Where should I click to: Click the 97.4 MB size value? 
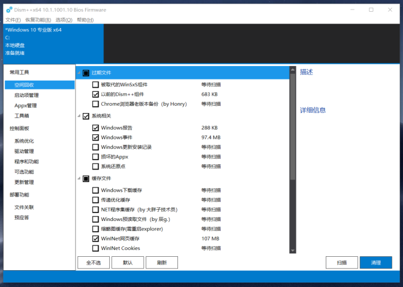pyautogui.click(x=211, y=138)
